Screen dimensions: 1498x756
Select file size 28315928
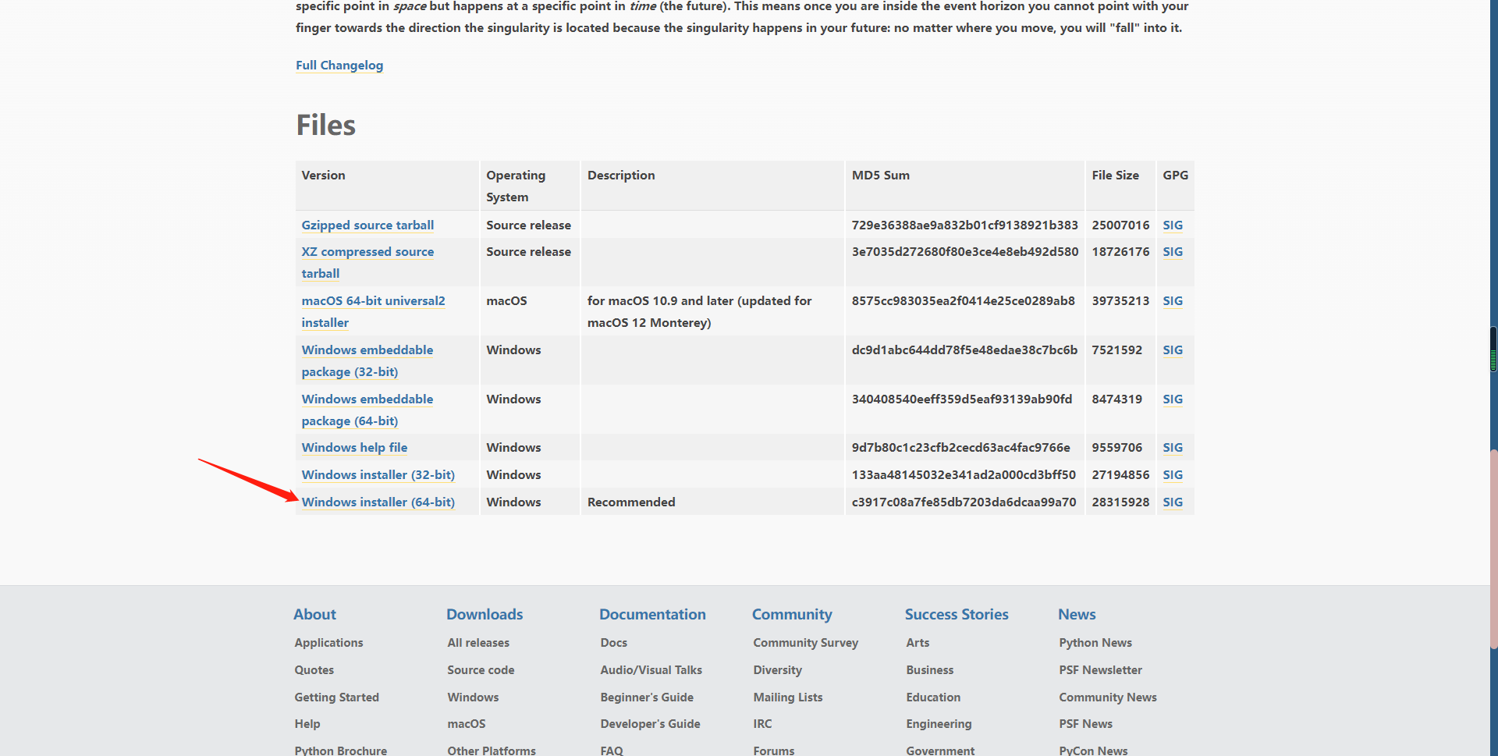(1120, 502)
